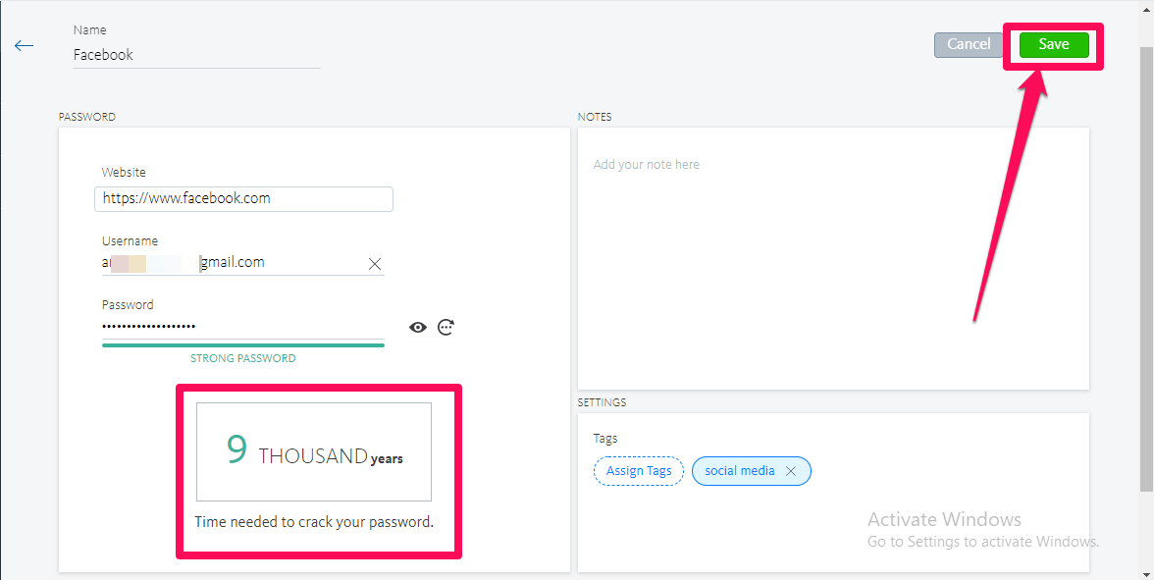Viewport: 1154px width, 580px height.
Task: Click the vertical scrollbar
Action: (x=1146, y=269)
